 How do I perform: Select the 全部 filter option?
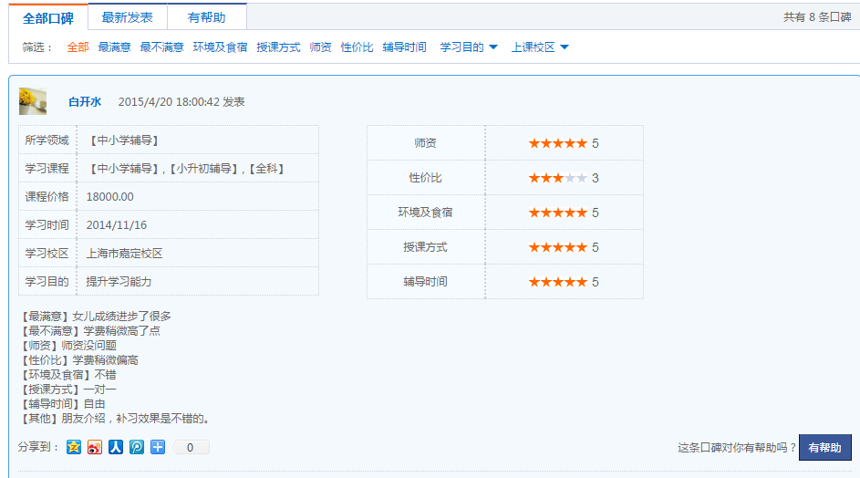click(78, 47)
